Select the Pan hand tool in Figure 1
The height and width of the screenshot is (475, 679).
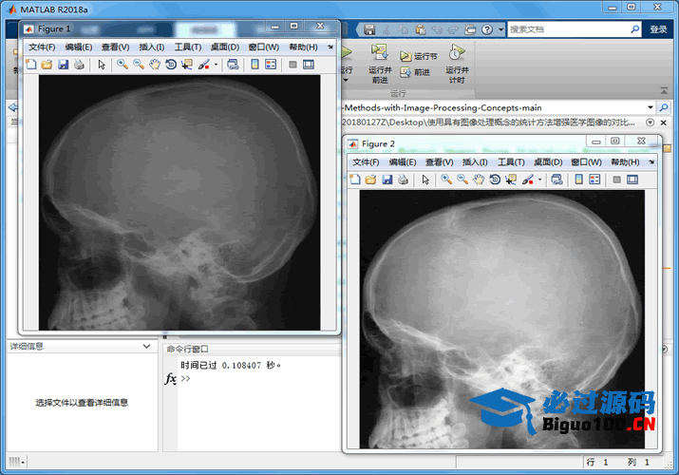tap(155, 65)
